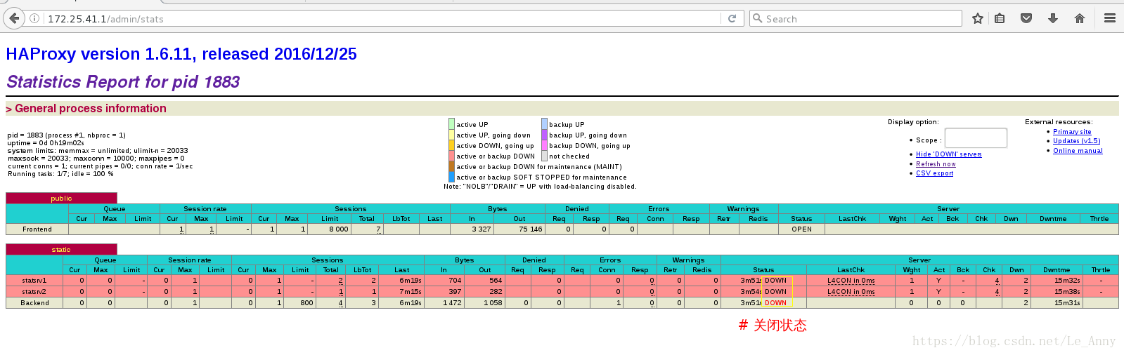Go back with the browser back arrow

14,18
